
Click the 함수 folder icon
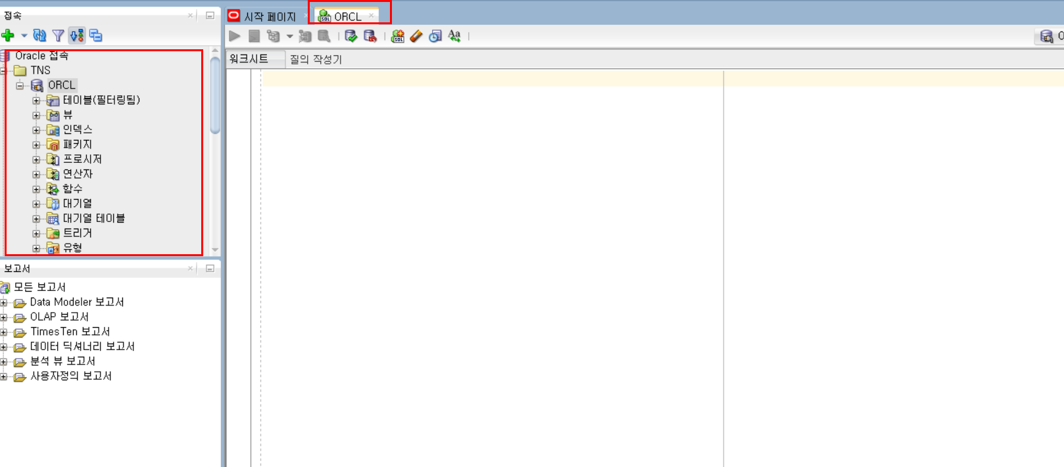click(53, 189)
